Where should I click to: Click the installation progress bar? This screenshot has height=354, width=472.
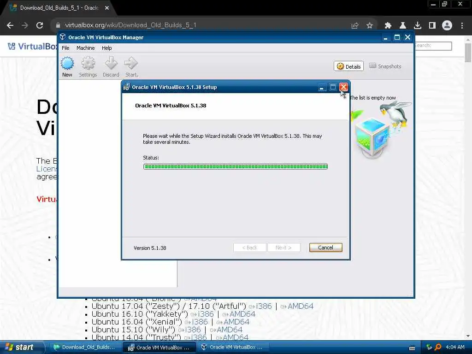[x=236, y=166]
